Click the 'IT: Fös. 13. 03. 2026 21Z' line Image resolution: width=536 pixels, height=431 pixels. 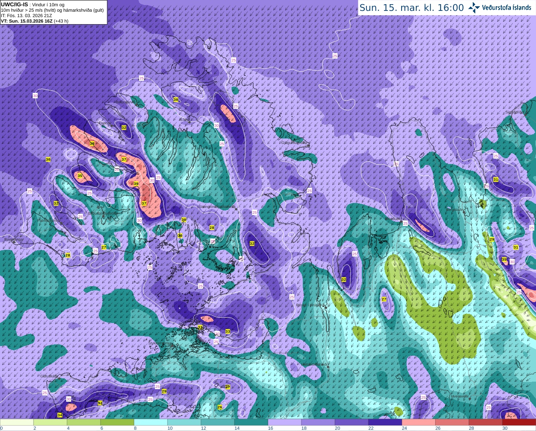tap(26, 15)
